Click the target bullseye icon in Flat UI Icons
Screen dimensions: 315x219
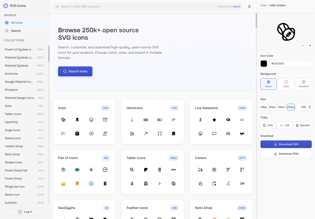click(x=91, y=184)
